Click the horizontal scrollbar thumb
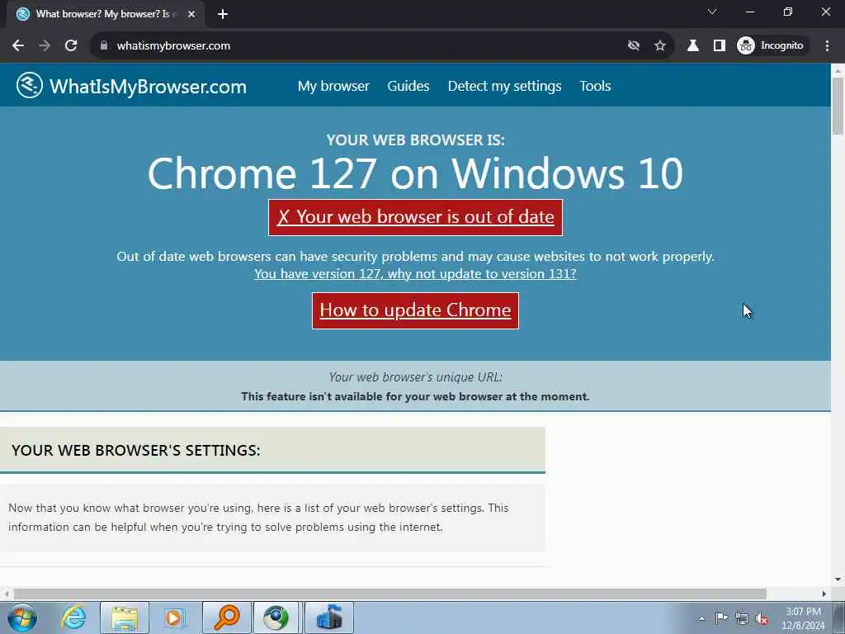Image resolution: width=845 pixels, height=634 pixels. tap(390, 594)
